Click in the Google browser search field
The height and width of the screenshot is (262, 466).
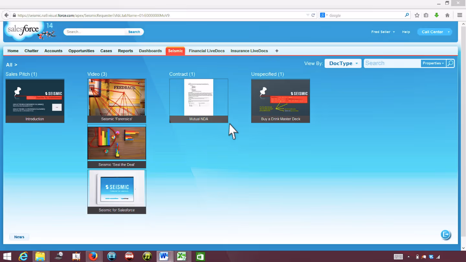(x=366, y=15)
